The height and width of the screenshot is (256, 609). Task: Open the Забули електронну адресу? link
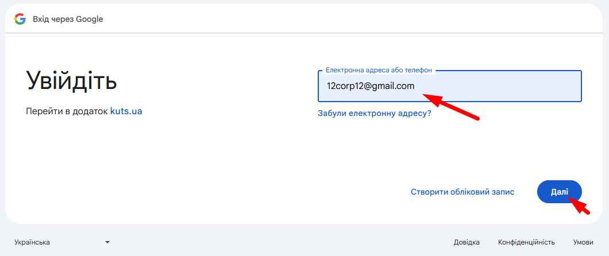[374, 114]
